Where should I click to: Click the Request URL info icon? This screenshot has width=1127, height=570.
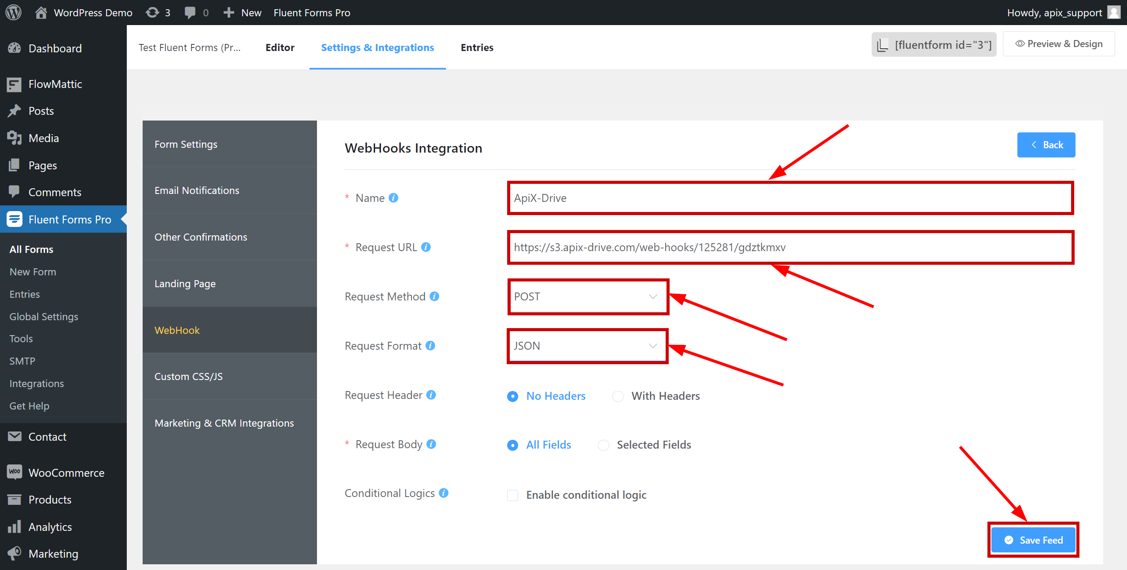(426, 247)
